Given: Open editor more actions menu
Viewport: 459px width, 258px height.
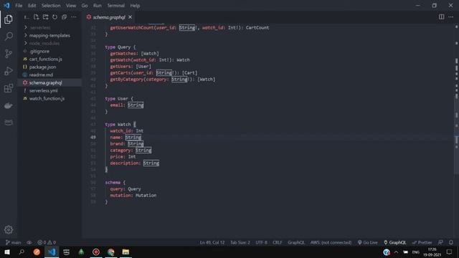Looking at the screenshot, I should [x=451, y=17].
